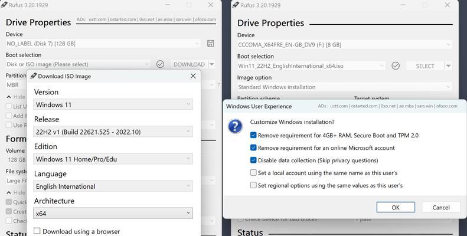Click the Rufus app icon in left window title bar

coord(4,5)
